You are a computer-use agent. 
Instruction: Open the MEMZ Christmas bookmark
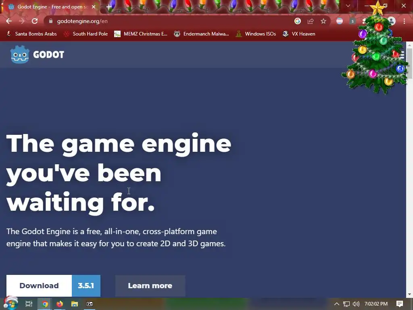(x=141, y=34)
